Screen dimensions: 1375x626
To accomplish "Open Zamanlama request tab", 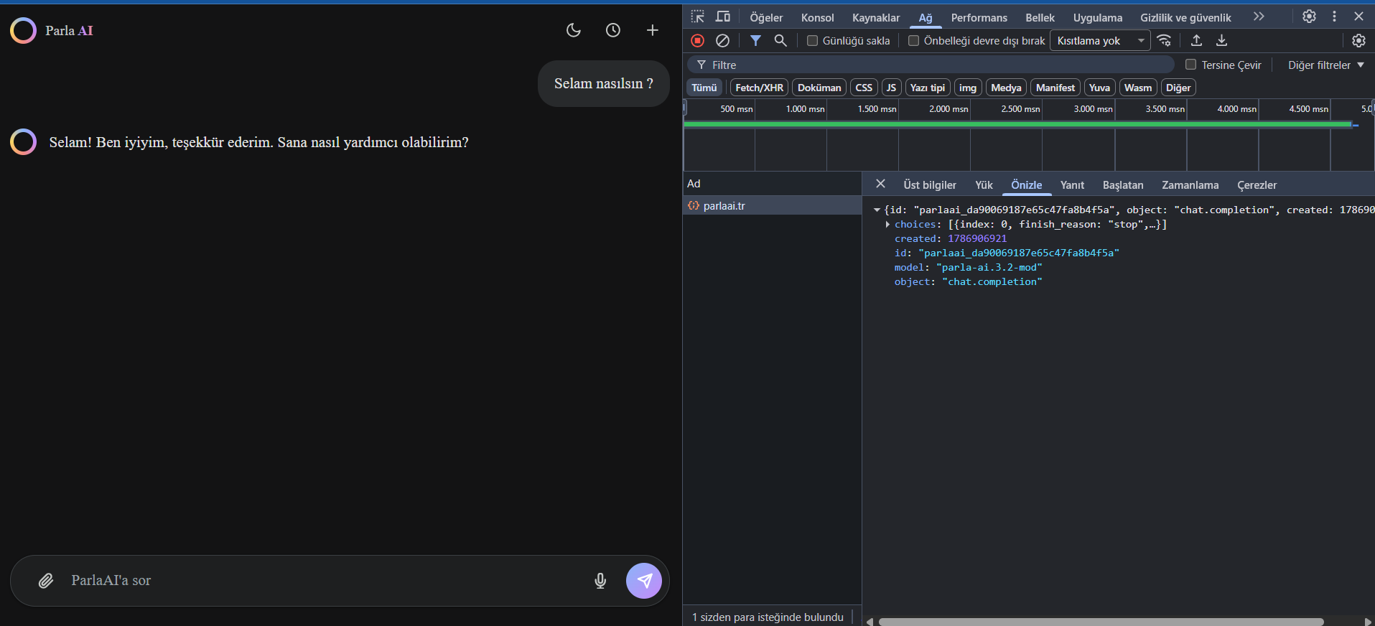I will point(1190,184).
